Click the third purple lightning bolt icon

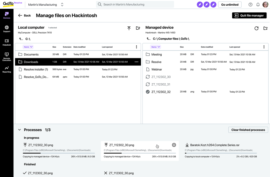tap(213, 5)
